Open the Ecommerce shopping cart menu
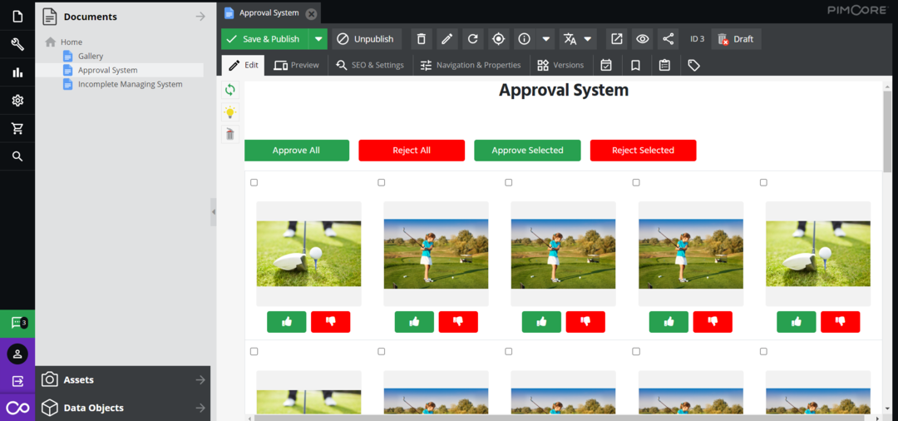 [x=17, y=129]
